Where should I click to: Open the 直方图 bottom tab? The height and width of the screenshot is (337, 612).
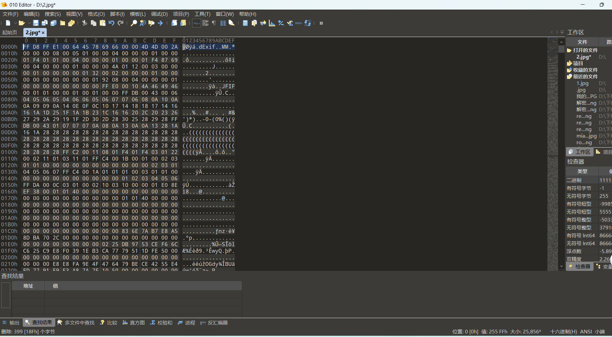tap(134, 323)
